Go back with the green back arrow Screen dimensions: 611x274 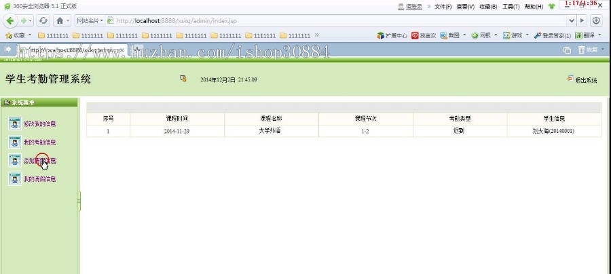(10, 20)
